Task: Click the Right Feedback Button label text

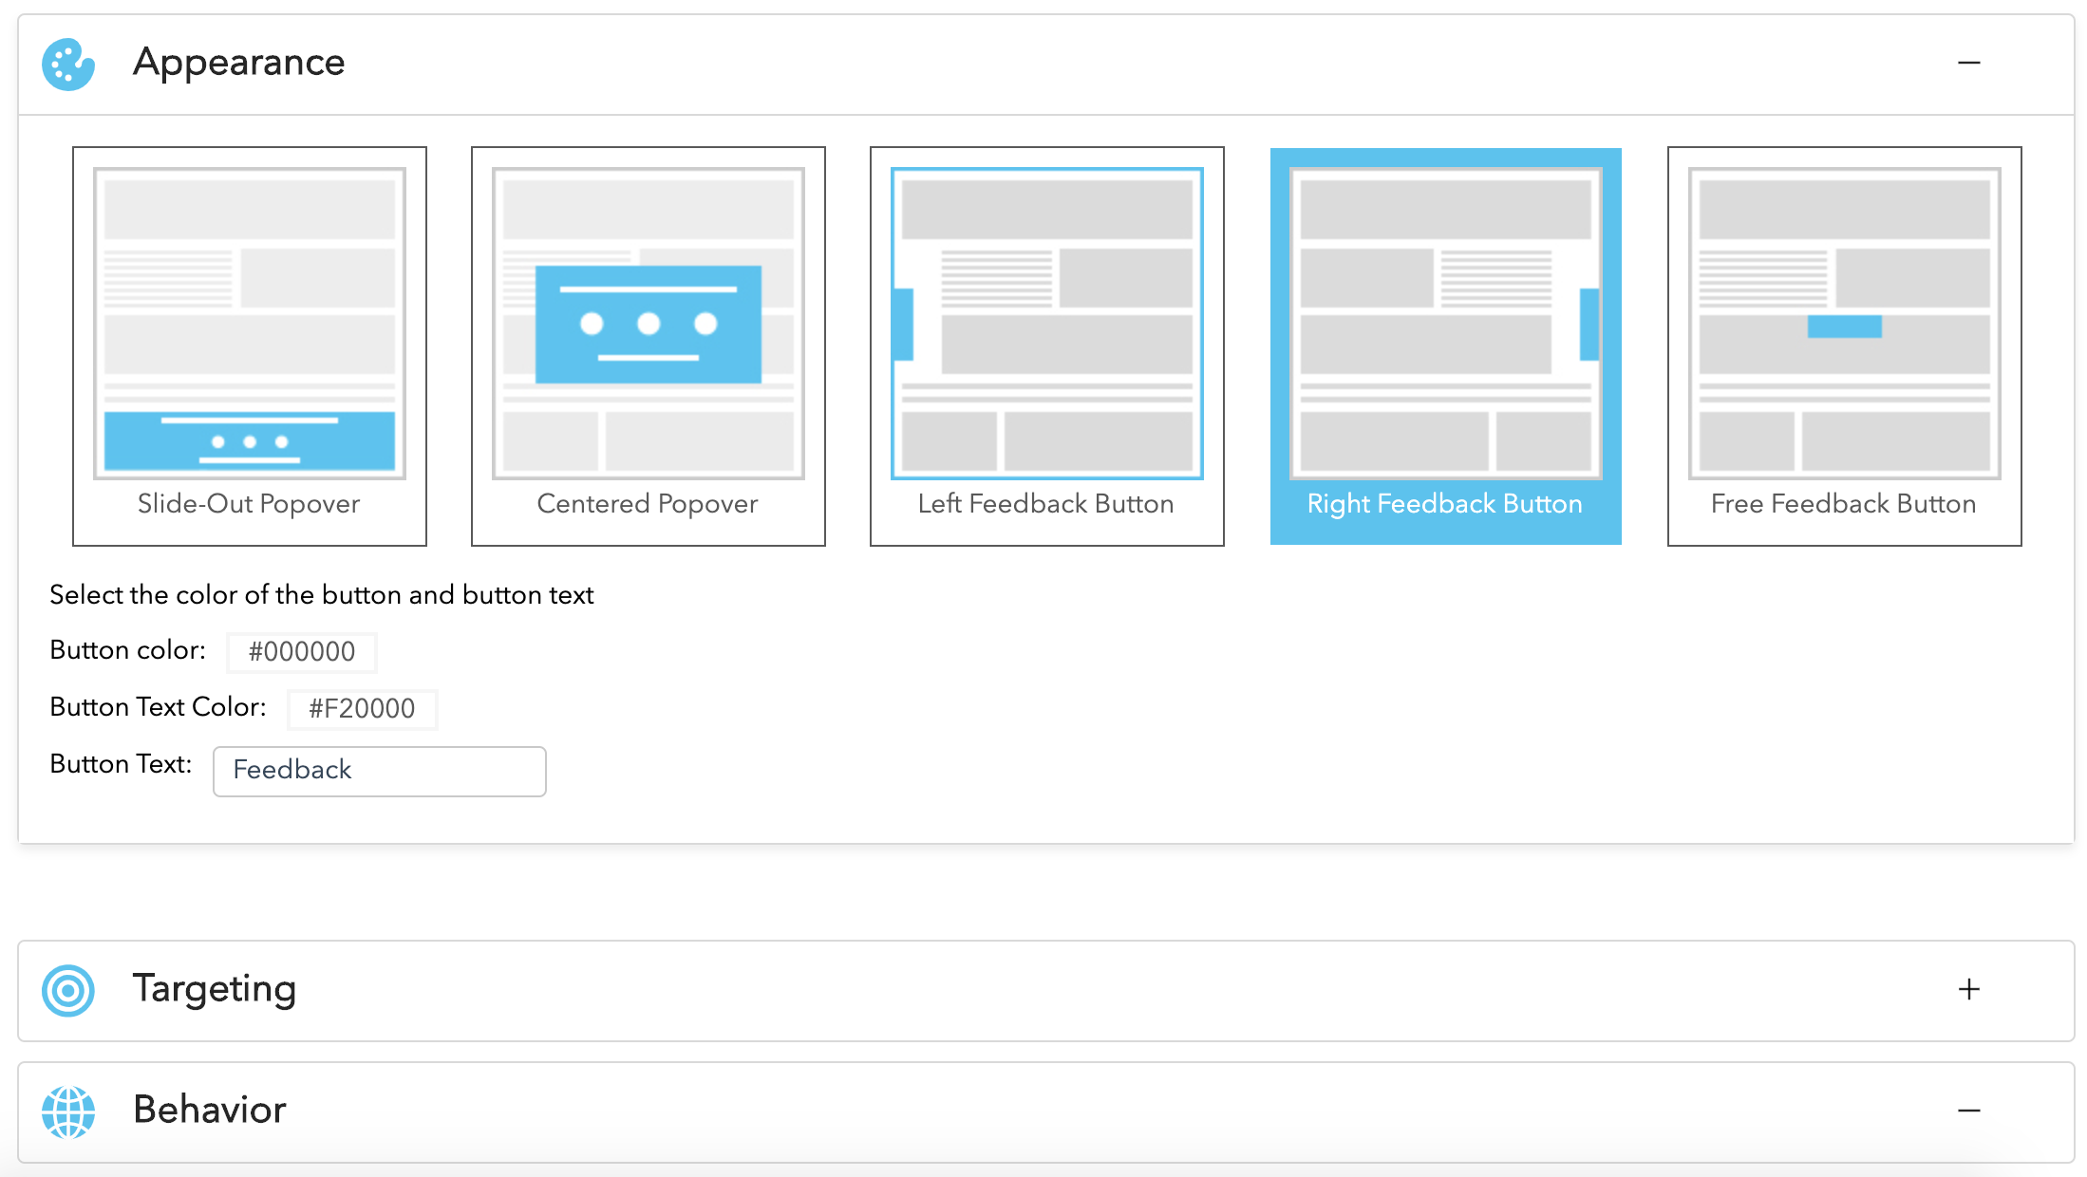Action: 1444,504
